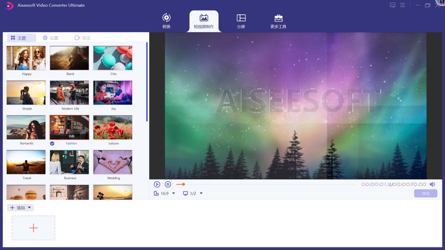Choose the Travel theme thumbnail
Image resolution: width=445 pixels, height=250 pixels.
26,162
